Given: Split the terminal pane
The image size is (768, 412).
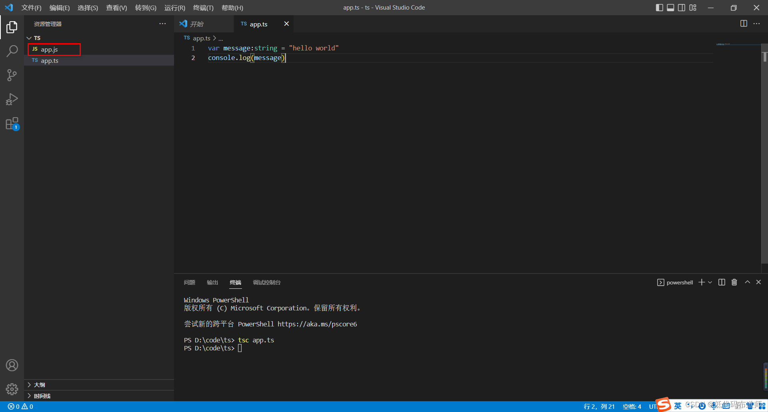Looking at the screenshot, I should point(722,282).
